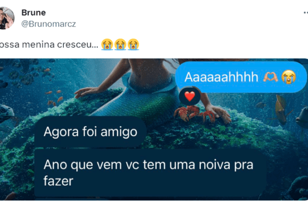Viewport: 308px width, 205px height.
Task: Select the 'Agora foi amigo' message bubble
Action: [x=91, y=131]
